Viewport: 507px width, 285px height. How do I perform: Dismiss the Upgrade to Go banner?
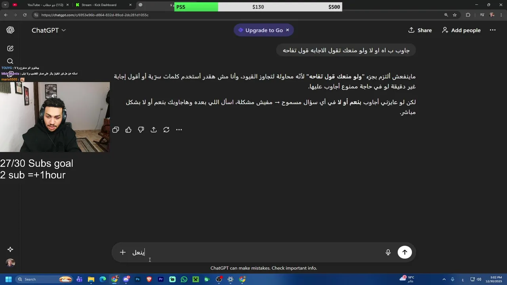tap(288, 30)
